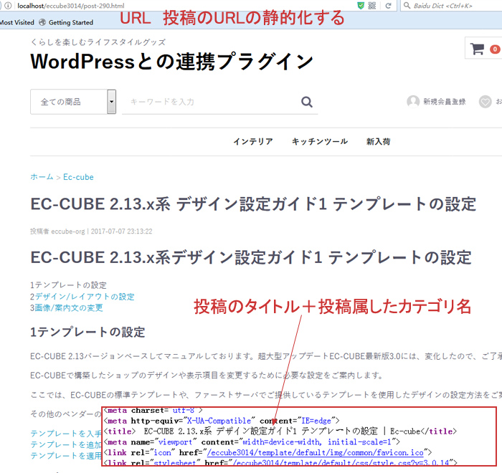Click the くらしを楽しむライフスタイルグッズ tagline
Image resolution: width=502 pixels, height=473 pixels.
98,42
